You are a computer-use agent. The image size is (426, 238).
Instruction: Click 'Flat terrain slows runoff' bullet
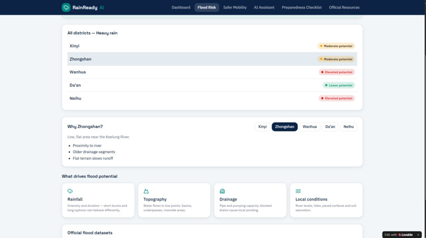(x=92, y=158)
